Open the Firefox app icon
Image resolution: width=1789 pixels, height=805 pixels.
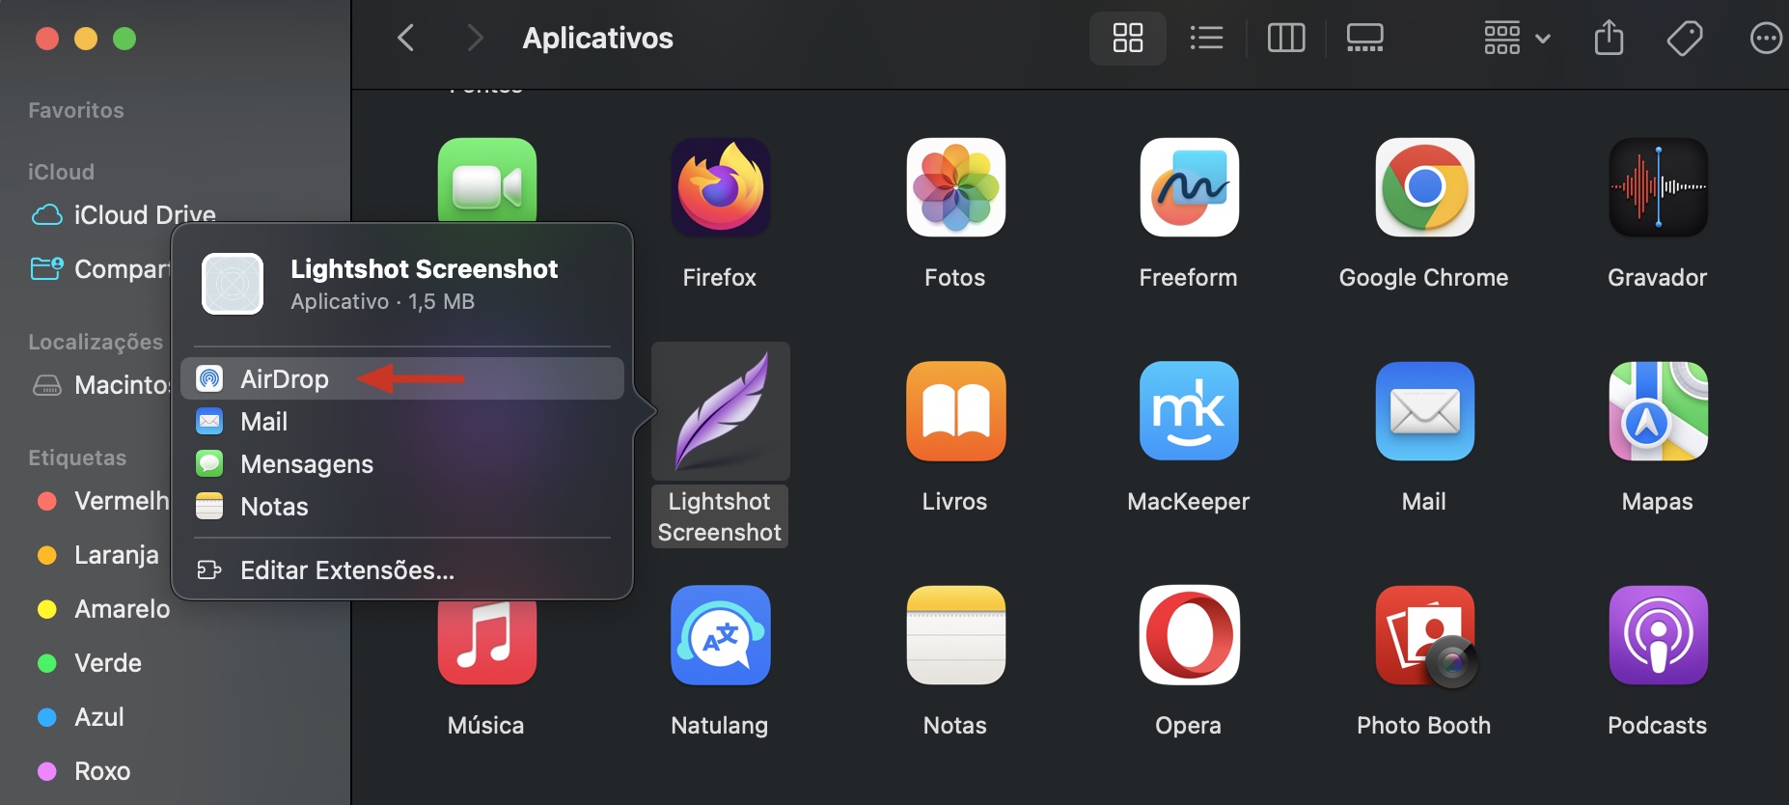pyautogui.click(x=721, y=187)
